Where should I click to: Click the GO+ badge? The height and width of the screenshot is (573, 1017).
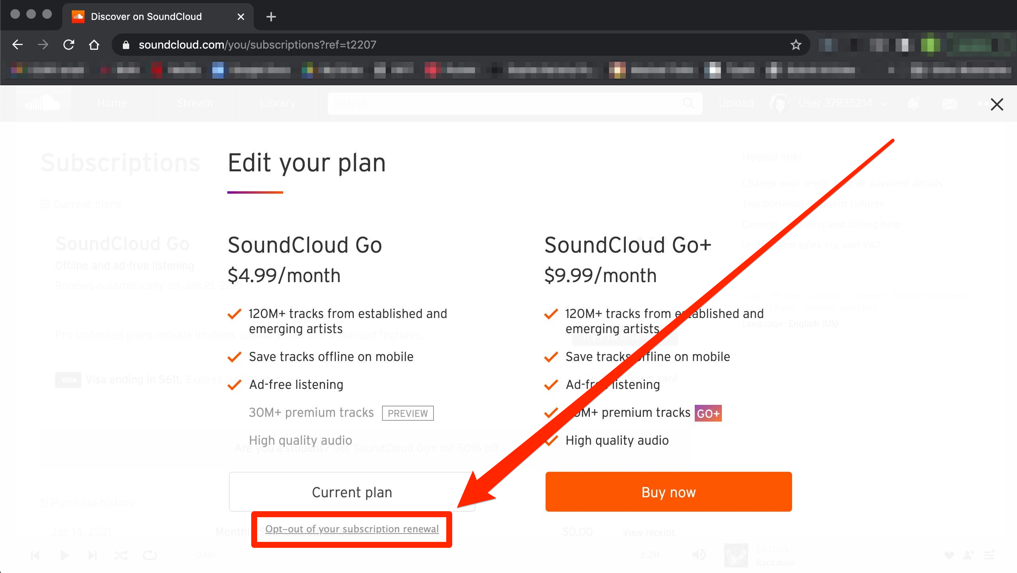coord(708,413)
